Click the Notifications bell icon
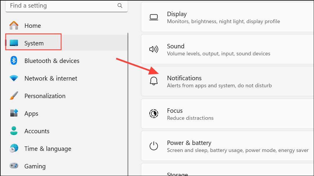This screenshot has width=314, height=176. coord(154,81)
